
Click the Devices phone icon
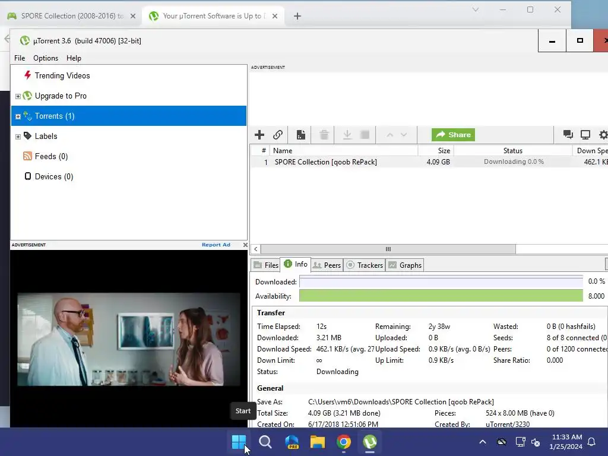point(27,176)
